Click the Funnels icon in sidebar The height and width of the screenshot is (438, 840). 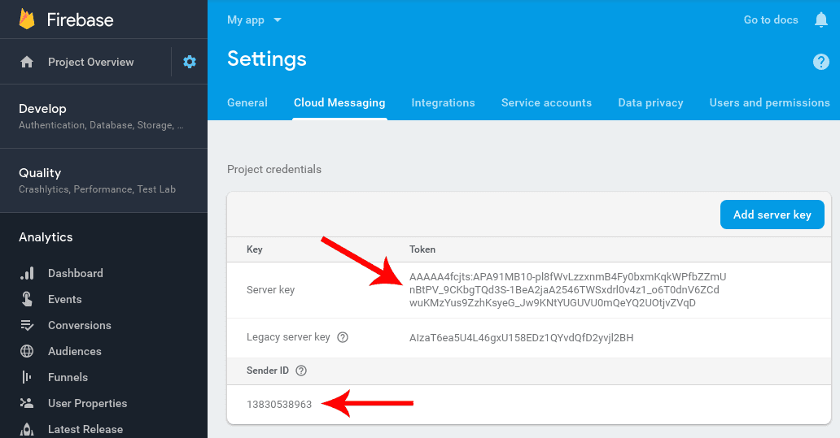pyautogui.click(x=27, y=377)
